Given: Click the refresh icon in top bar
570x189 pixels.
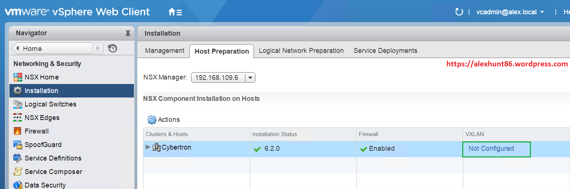Looking at the screenshot, I should coord(459,12).
